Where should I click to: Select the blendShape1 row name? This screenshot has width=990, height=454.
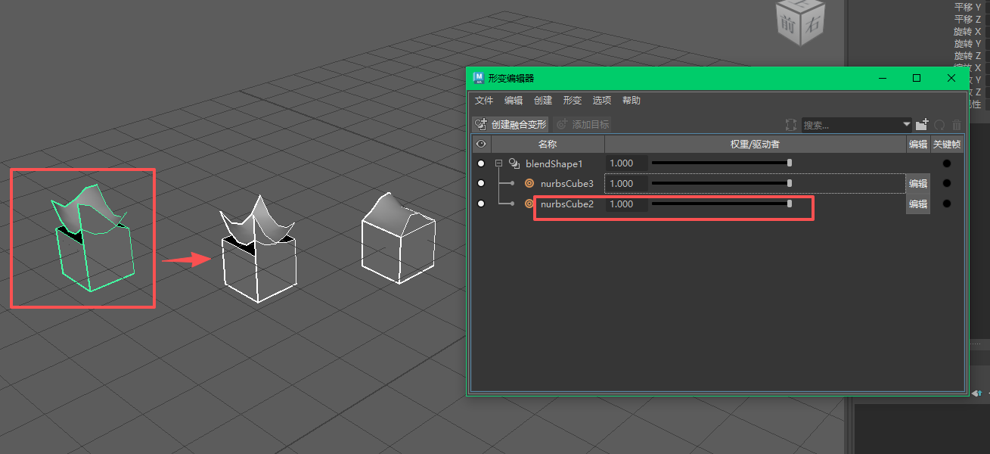click(x=554, y=163)
